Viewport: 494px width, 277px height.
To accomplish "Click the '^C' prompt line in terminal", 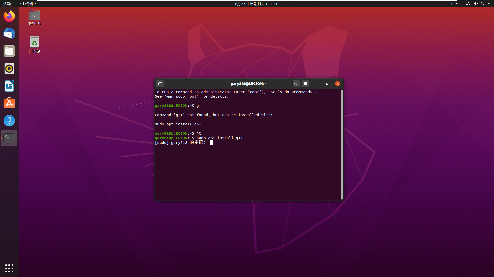I will pos(178,133).
